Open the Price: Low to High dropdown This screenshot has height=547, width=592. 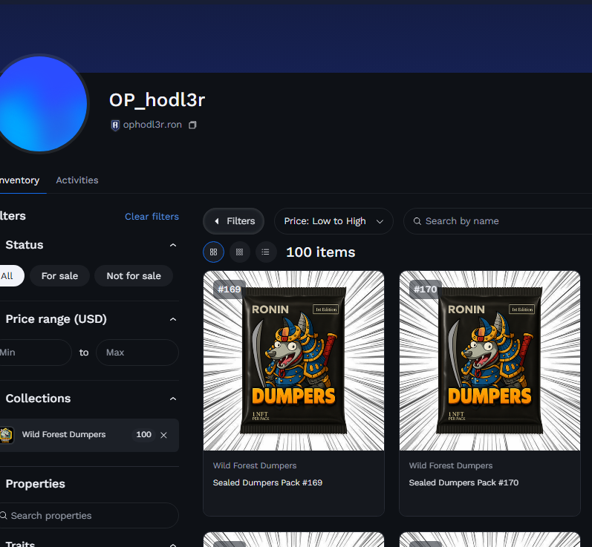click(334, 221)
